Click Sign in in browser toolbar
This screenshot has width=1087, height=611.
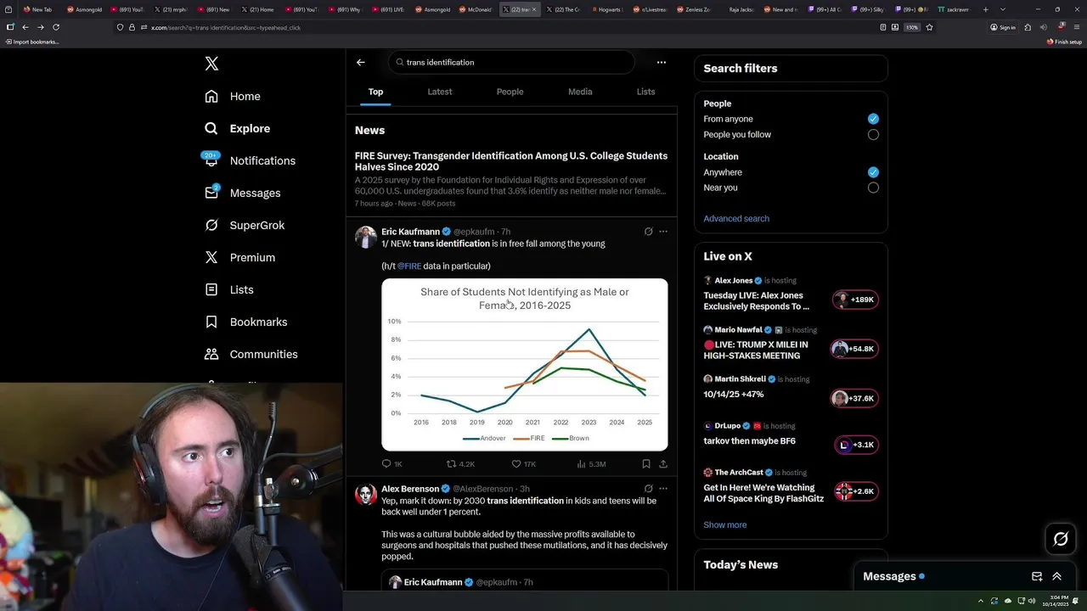[1003, 27]
